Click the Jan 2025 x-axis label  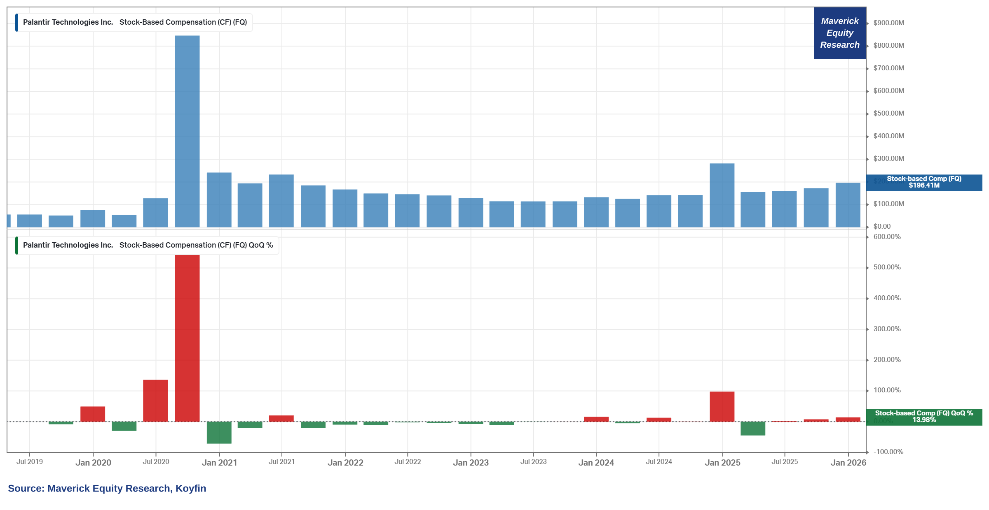pyautogui.click(x=722, y=463)
